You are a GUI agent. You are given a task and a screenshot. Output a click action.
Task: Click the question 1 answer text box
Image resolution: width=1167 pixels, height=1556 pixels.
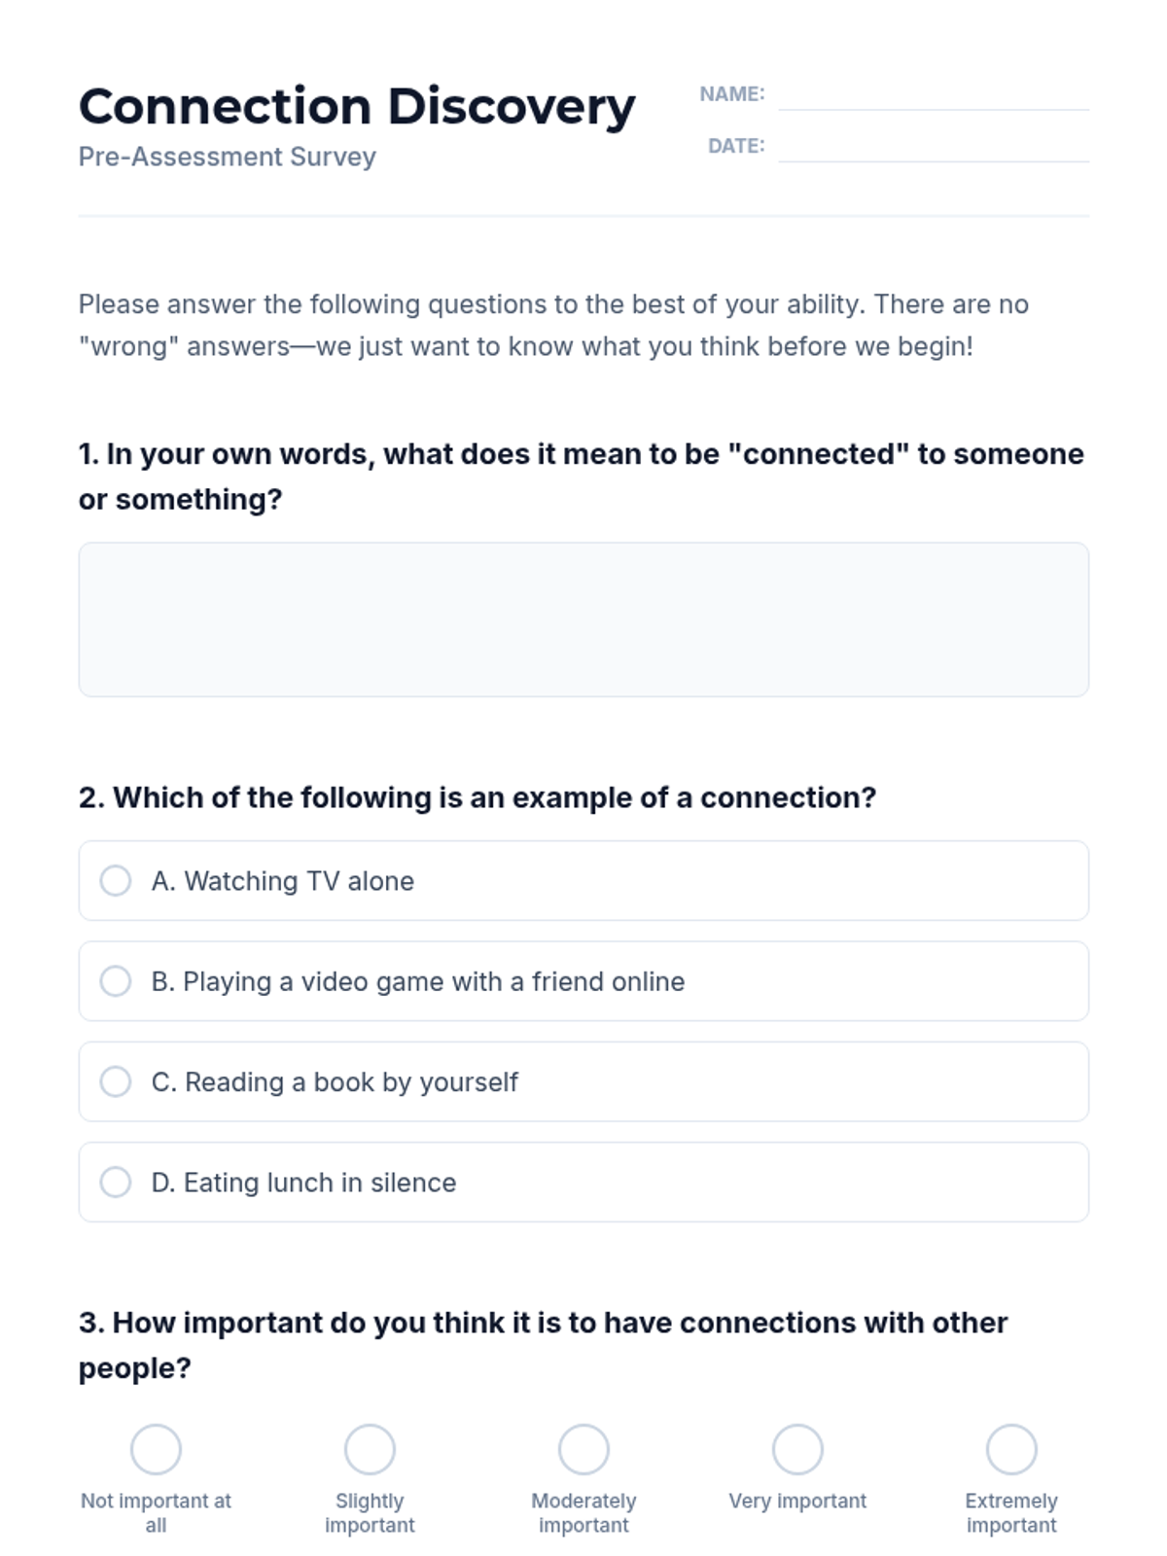point(583,619)
